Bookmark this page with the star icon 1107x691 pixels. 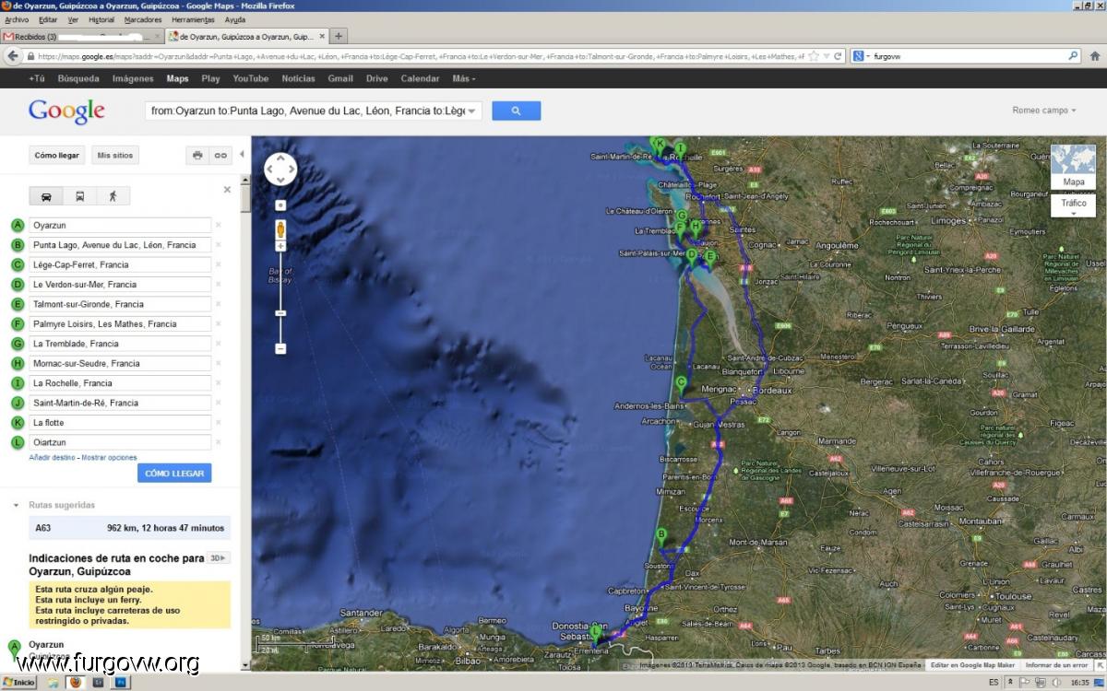point(814,56)
